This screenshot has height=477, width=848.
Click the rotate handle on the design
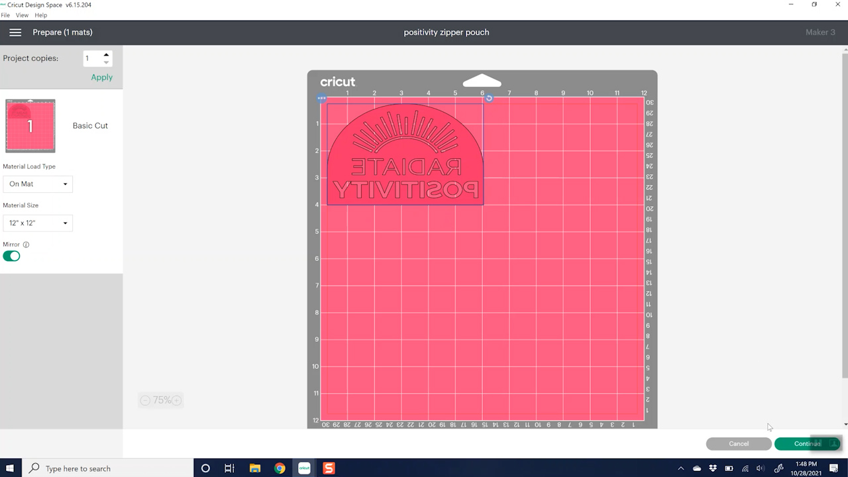click(x=489, y=98)
